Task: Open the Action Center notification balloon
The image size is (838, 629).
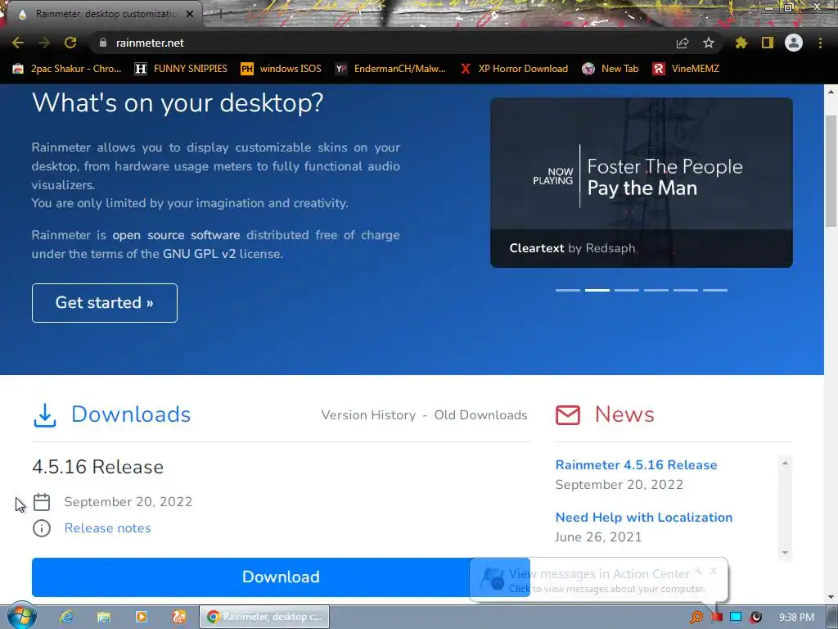Action: [x=598, y=581]
